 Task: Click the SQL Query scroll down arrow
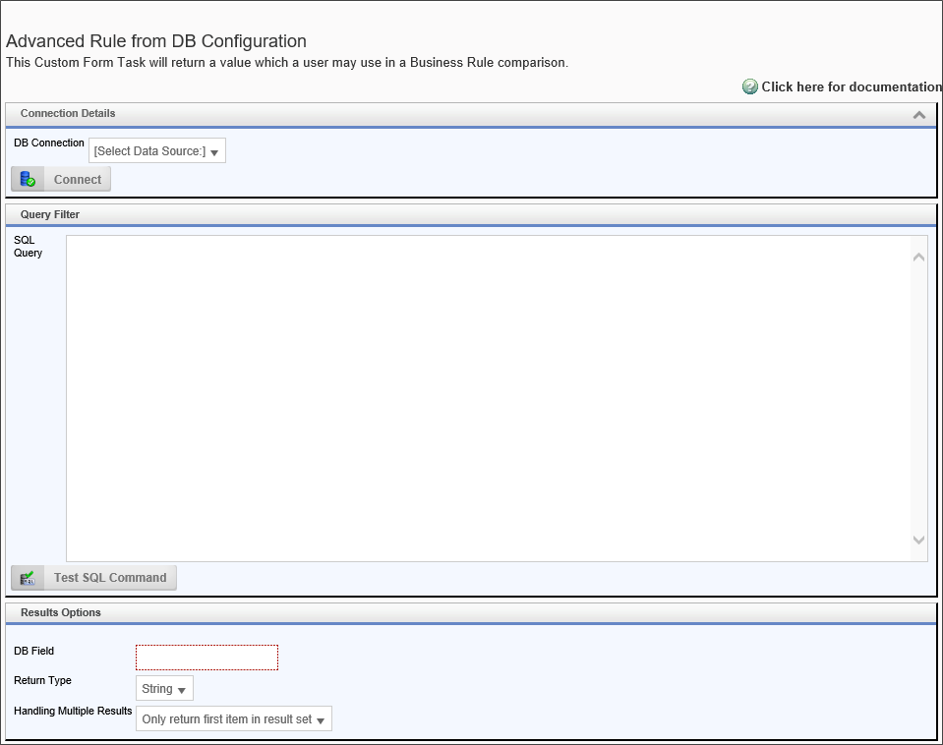pyautogui.click(x=918, y=540)
